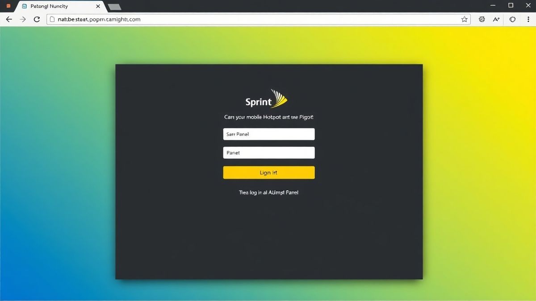The height and width of the screenshot is (301, 536).
Task: Click the 'Tiea log in al Alimgt Panel' link
Action: 269,193
